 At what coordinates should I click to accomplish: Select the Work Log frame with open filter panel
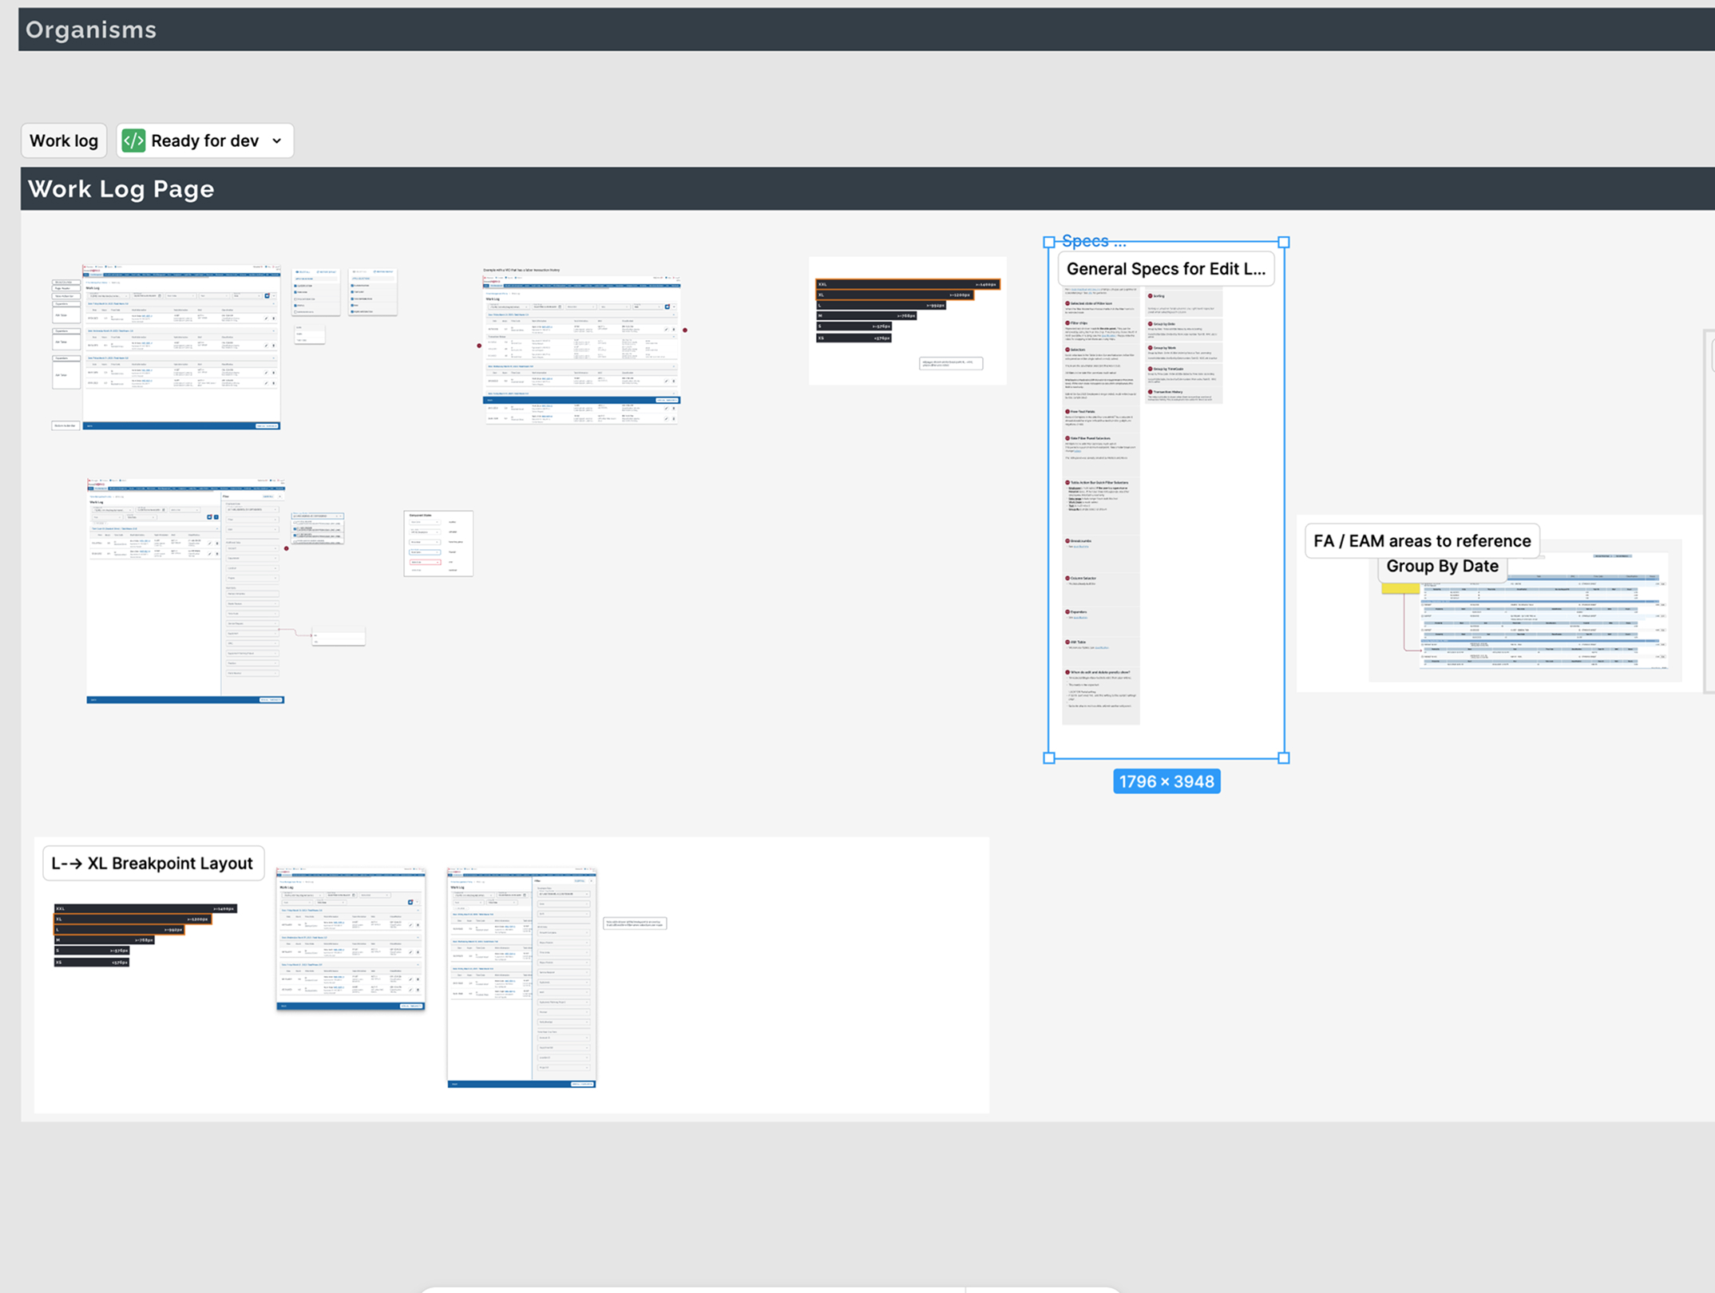click(185, 591)
